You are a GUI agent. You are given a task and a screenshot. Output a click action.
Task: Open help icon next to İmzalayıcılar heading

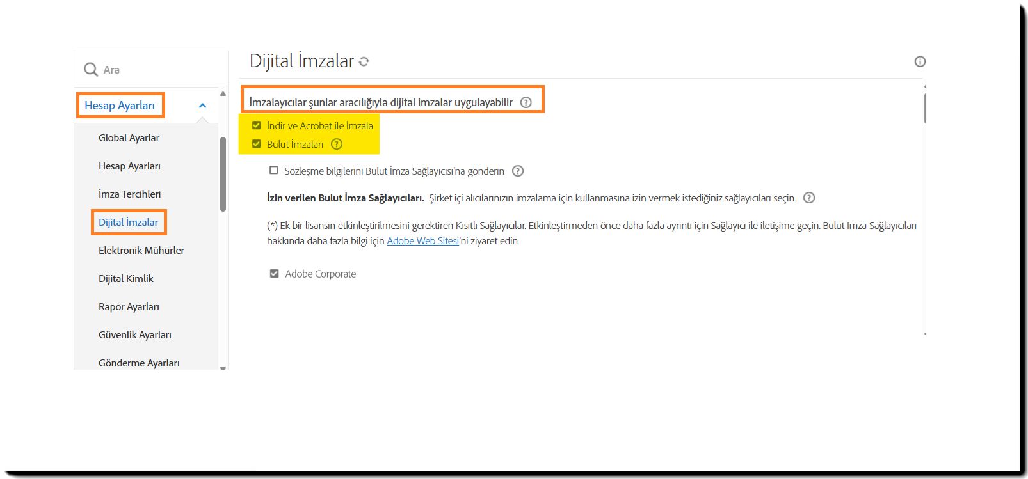pos(526,102)
